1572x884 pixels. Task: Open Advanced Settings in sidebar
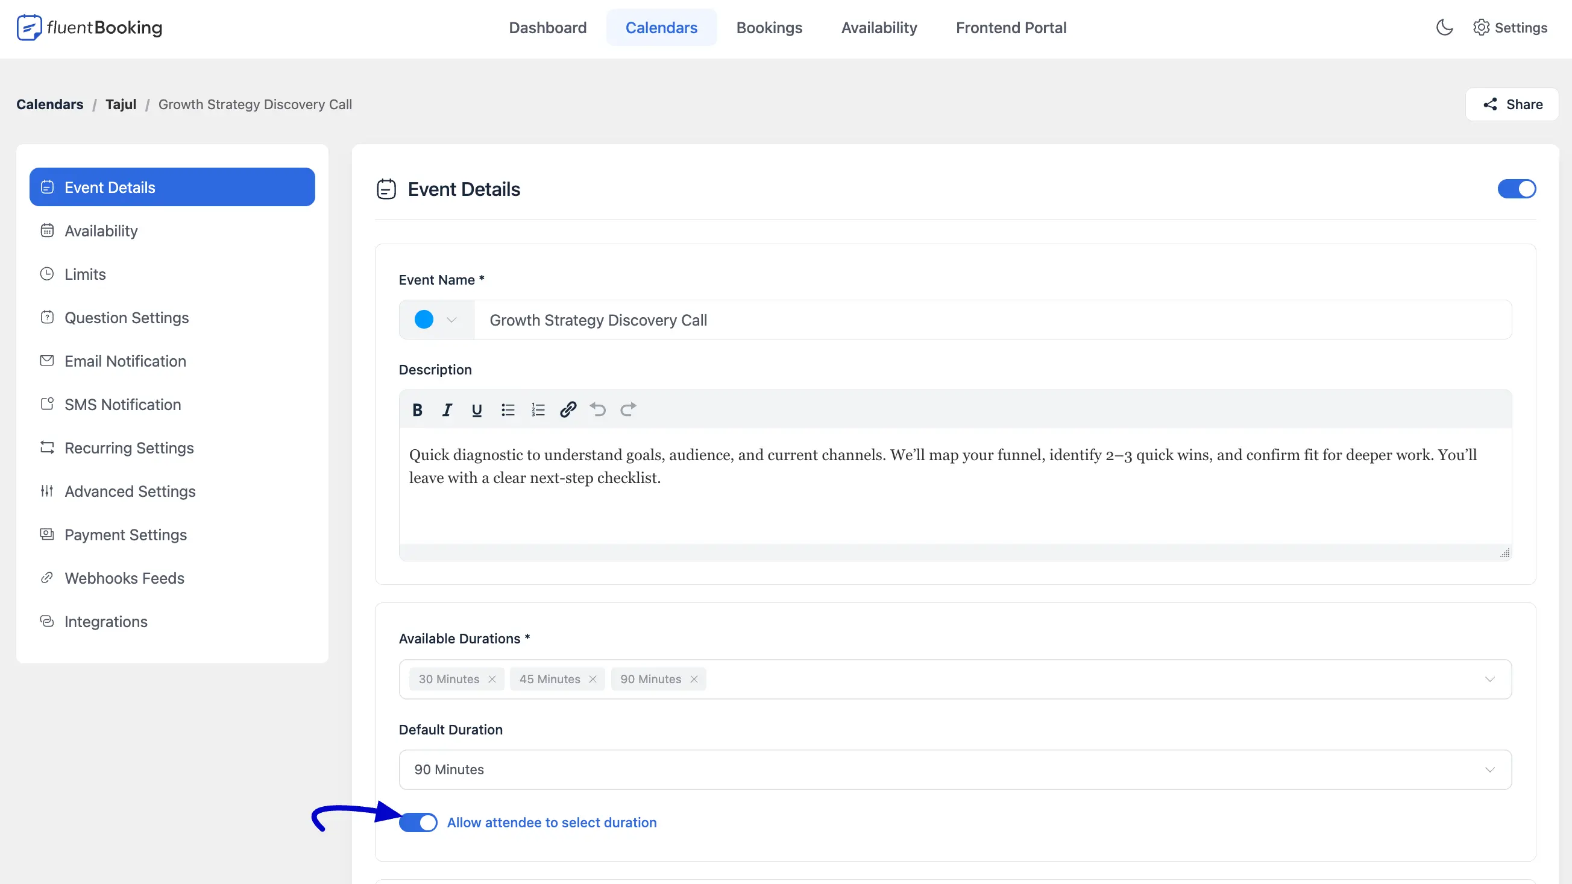pos(172,491)
